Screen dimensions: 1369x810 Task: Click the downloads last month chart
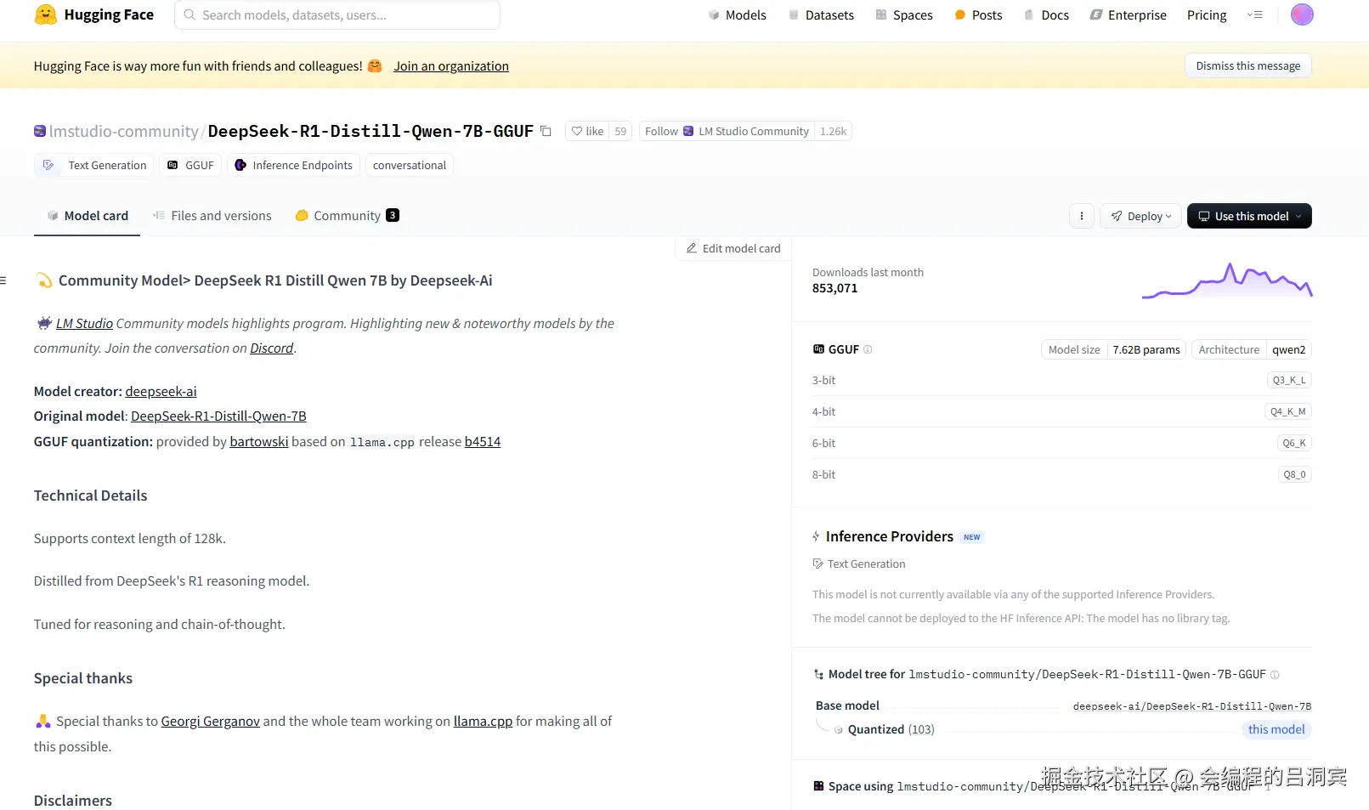tap(1227, 280)
